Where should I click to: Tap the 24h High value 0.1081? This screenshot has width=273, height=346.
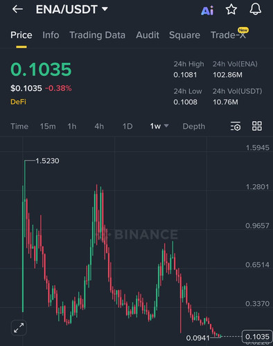coord(185,75)
